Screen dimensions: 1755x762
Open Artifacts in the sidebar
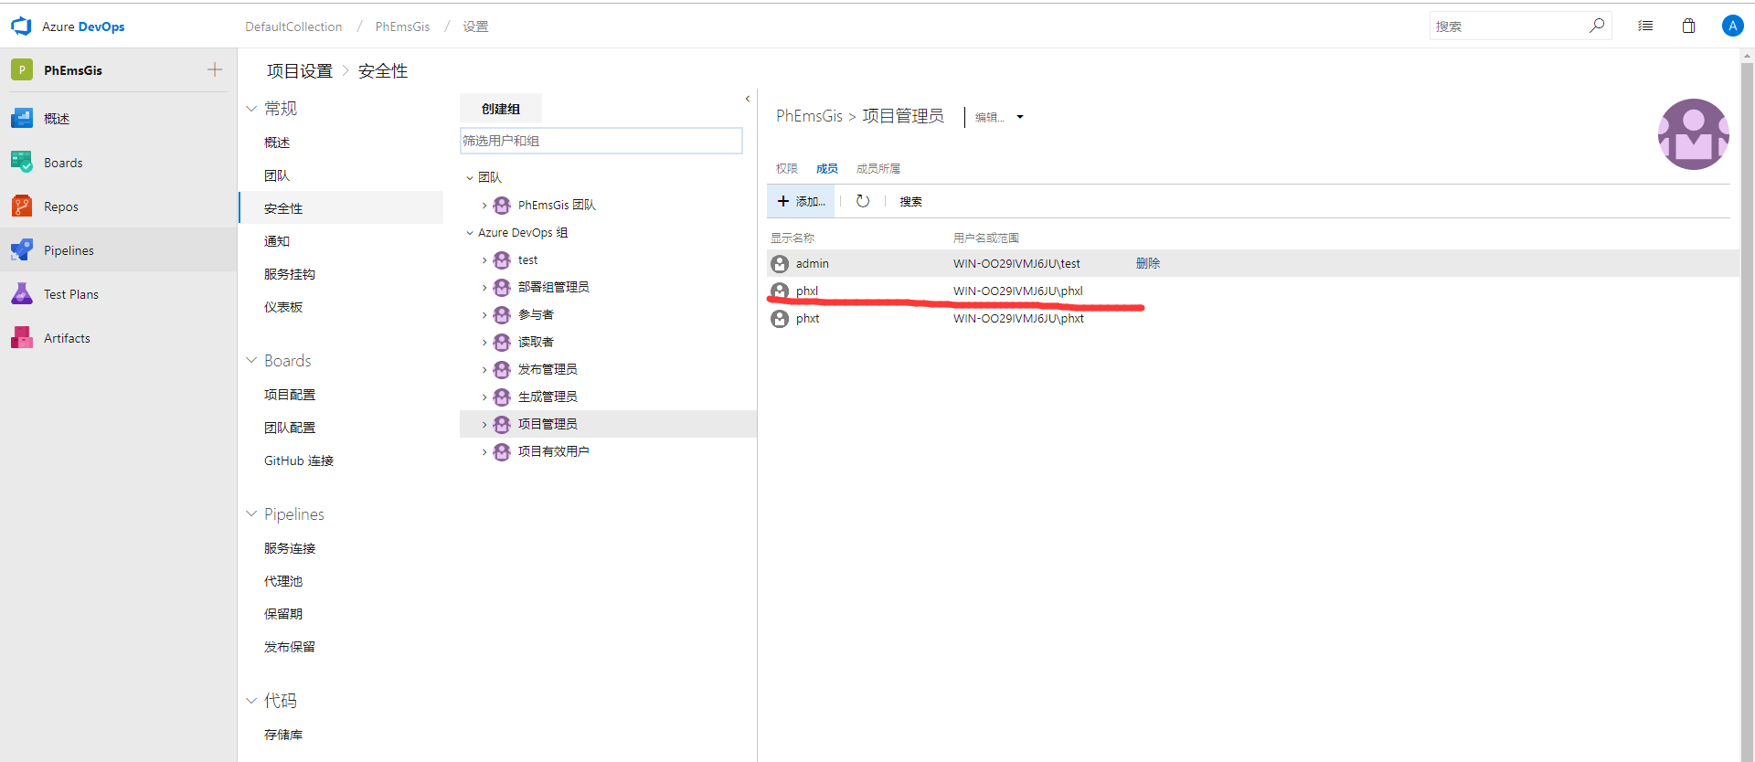click(67, 338)
